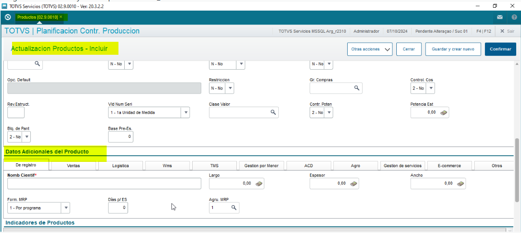Open calculator icon in Potencia Est field

pos(443,112)
